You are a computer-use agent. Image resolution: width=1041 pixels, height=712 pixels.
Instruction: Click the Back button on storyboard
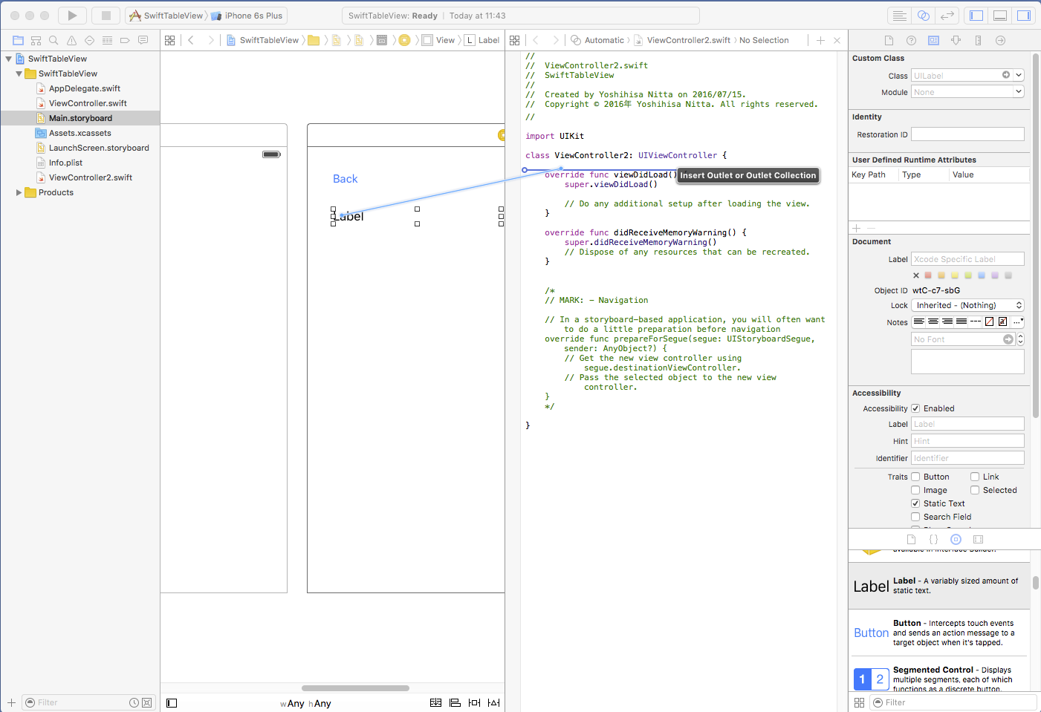[345, 179]
